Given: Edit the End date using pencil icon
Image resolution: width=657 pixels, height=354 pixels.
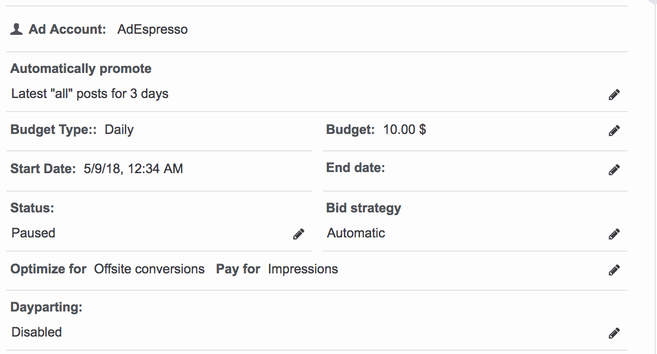Looking at the screenshot, I should [x=614, y=170].
